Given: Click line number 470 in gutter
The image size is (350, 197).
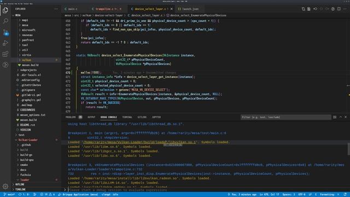Looking at the screenshot, I should [68, 73].
